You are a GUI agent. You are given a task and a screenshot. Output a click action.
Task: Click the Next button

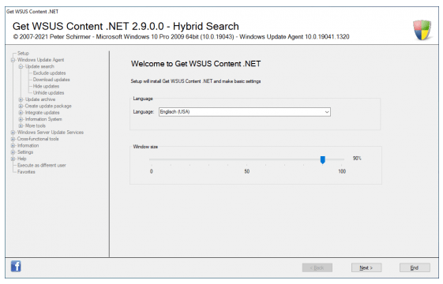pos(366,267)
